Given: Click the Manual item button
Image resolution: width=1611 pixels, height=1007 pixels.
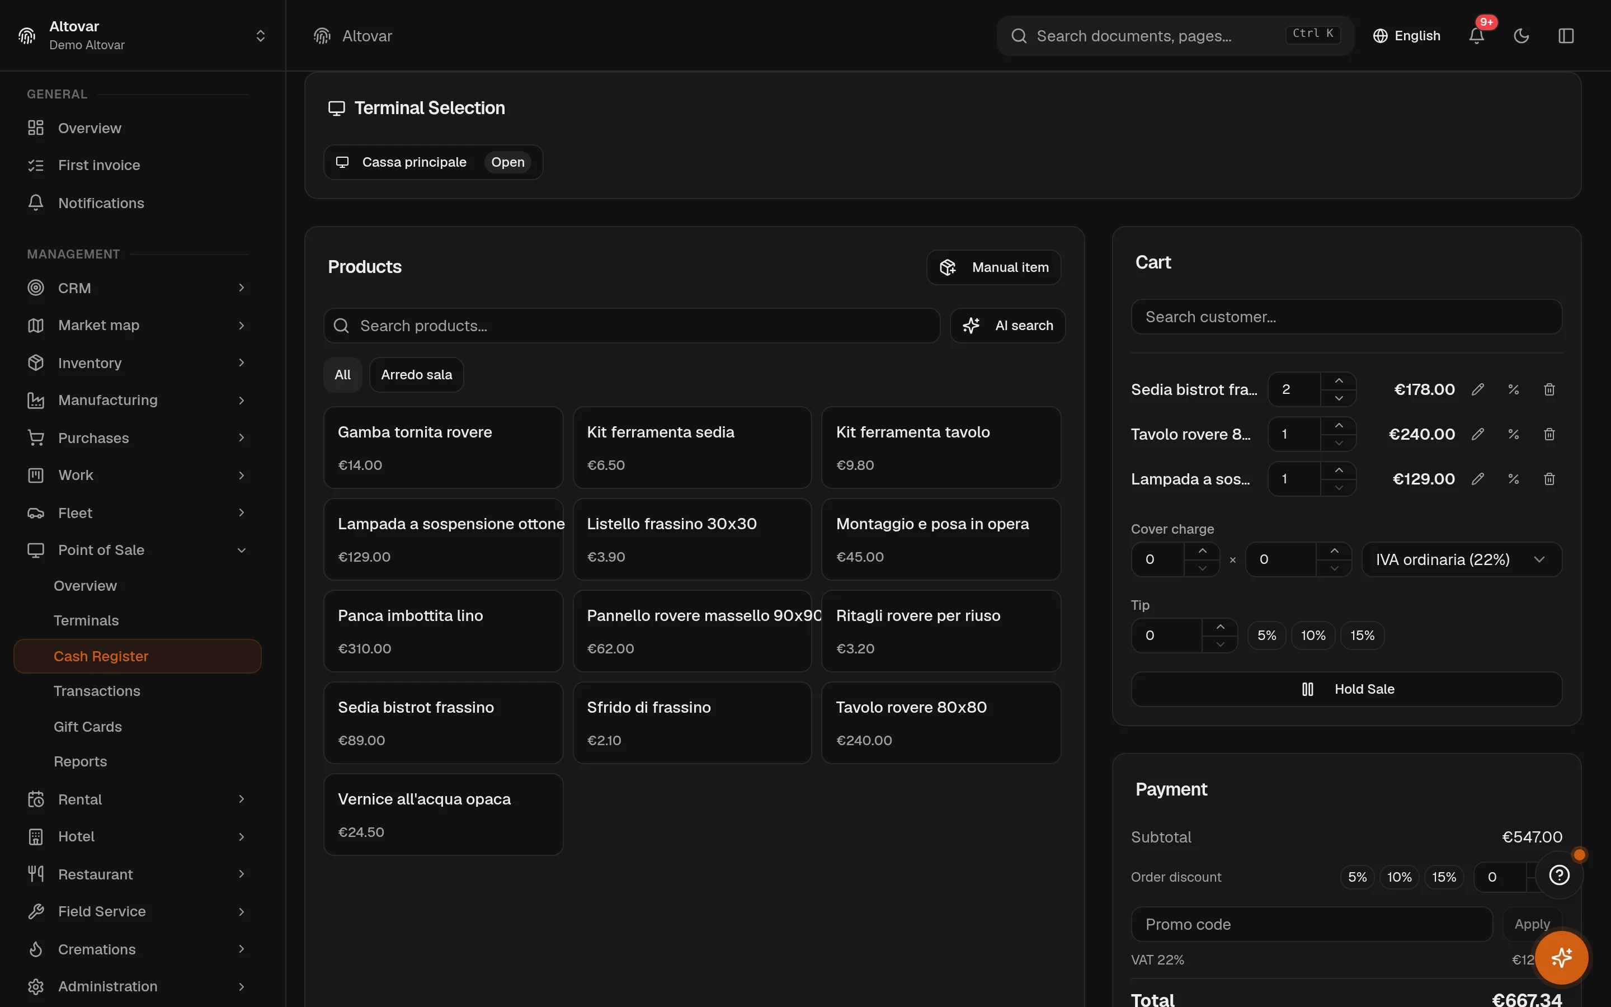Looking at the screenshot, I should point(993,267).
